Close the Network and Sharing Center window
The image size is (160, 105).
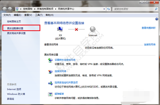point(154,2)
